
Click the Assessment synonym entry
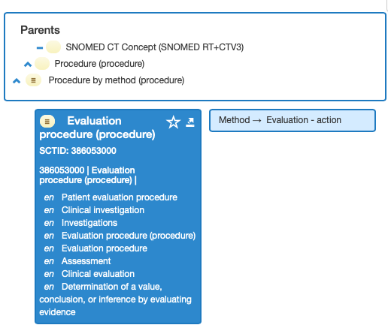click(86, 261)
